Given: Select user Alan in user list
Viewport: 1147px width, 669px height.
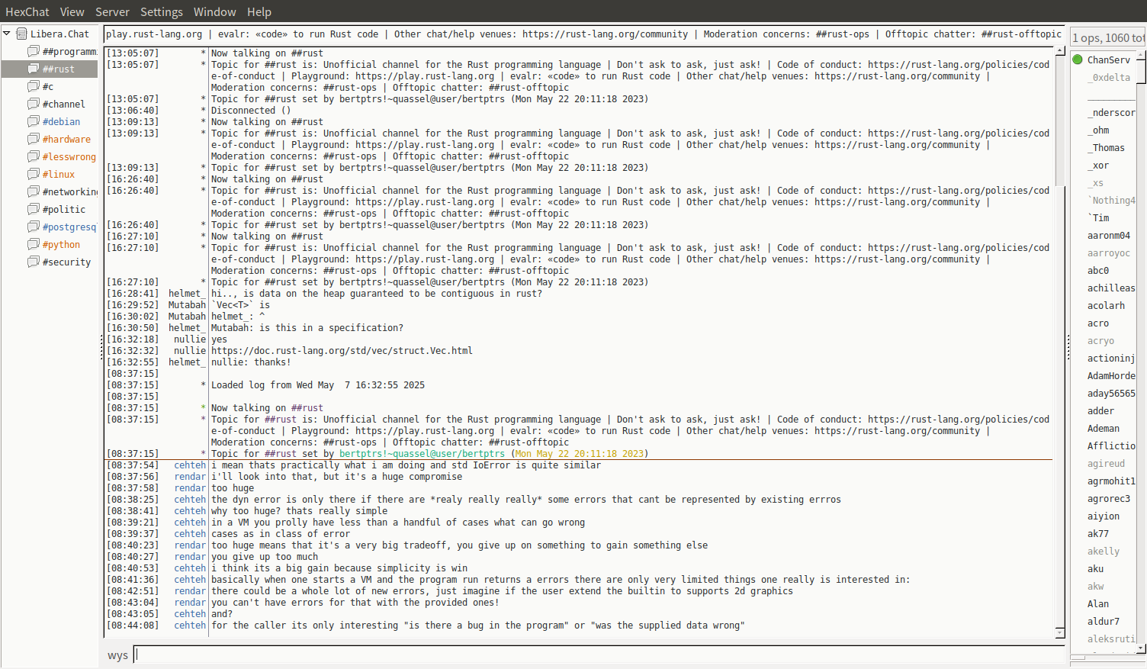Looking at the screenshot, I should [1098, 604].
